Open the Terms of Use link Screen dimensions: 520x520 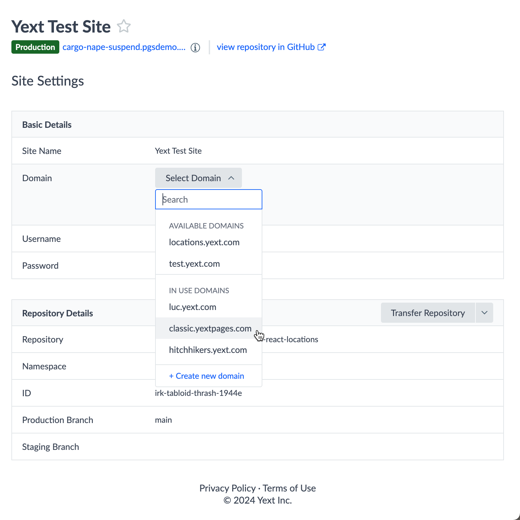pyautogui.click(x=289, y=488)
